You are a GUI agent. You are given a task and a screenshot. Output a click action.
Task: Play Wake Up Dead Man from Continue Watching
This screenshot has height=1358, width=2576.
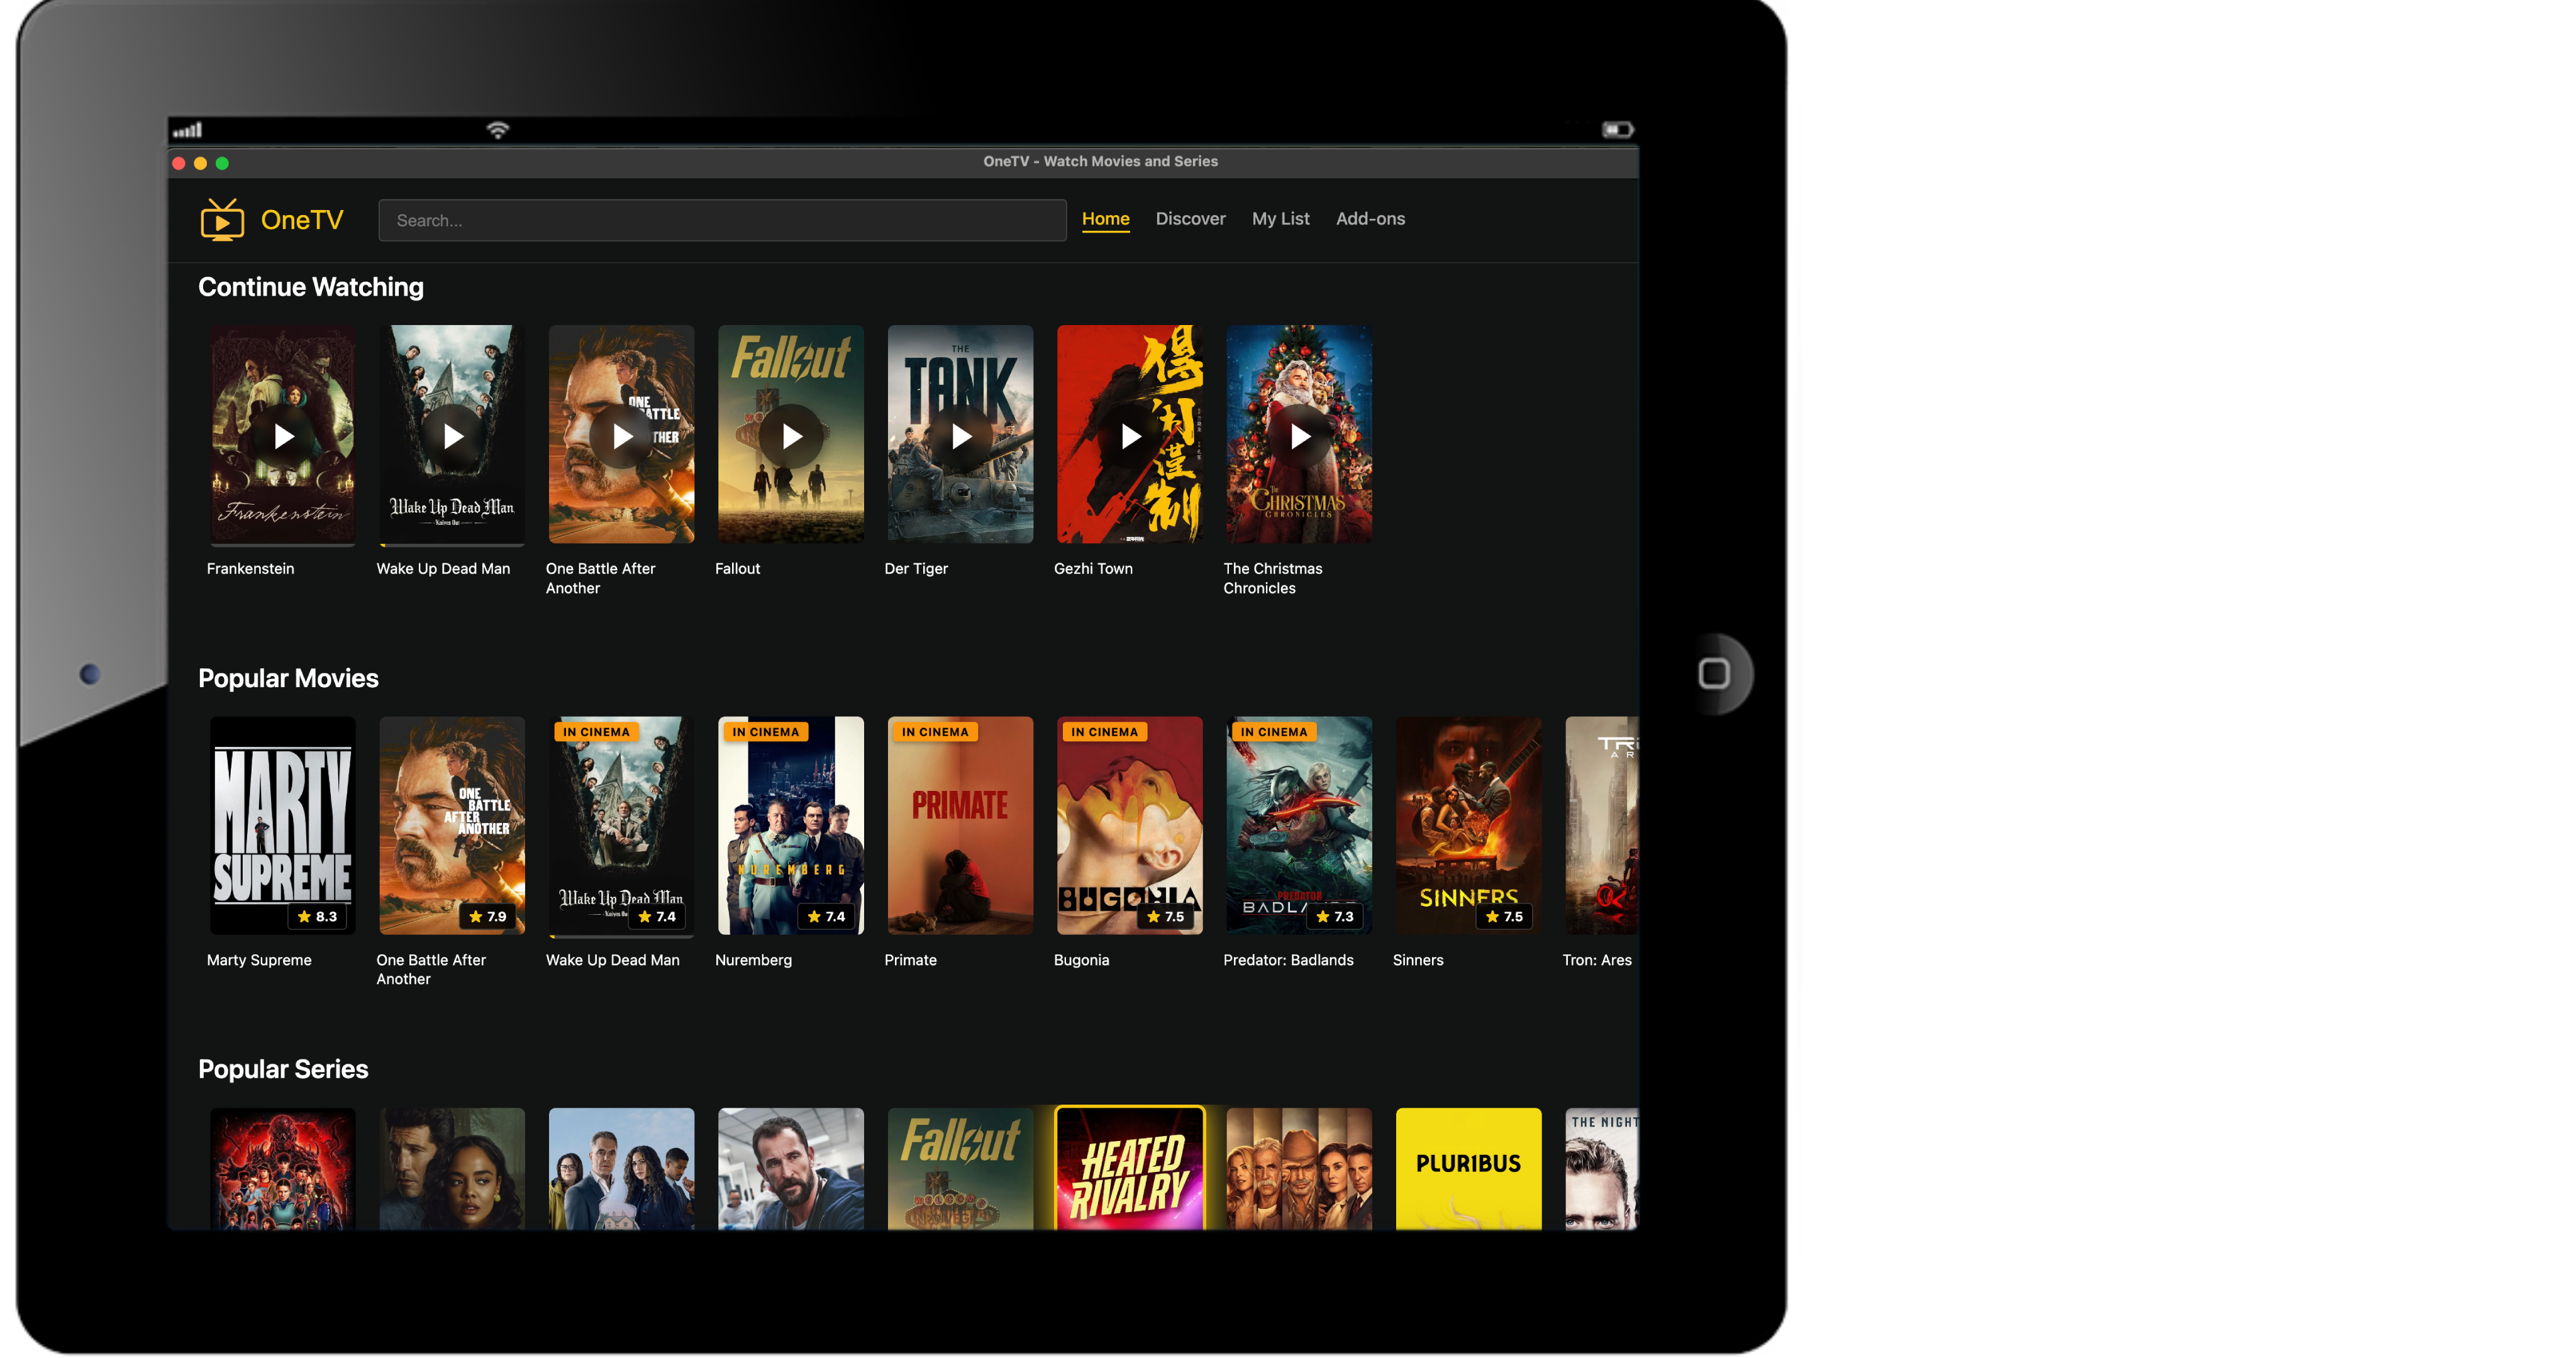click(x=452, y=436)
